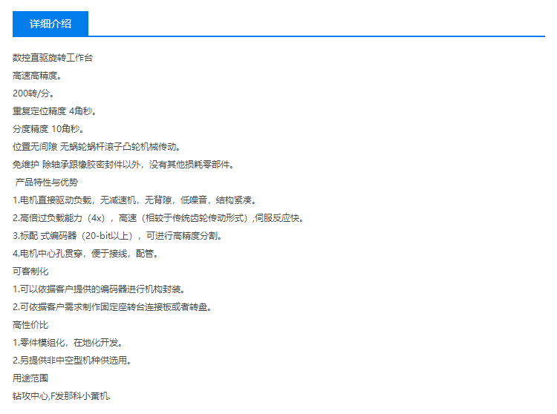Select the line 重复定位精度 4角秒。
This screenshot has height=414, width=557.
[x=54, y=111]
